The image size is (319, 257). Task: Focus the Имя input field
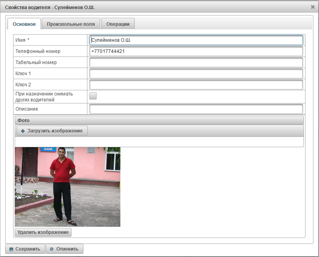click(x=196, y=40)
